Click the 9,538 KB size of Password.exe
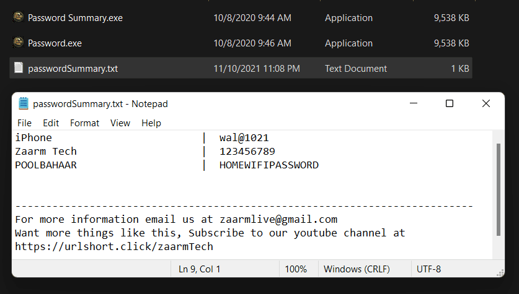Image resolution: width=519 pixels, height=294 pixels. click(451, 43)
